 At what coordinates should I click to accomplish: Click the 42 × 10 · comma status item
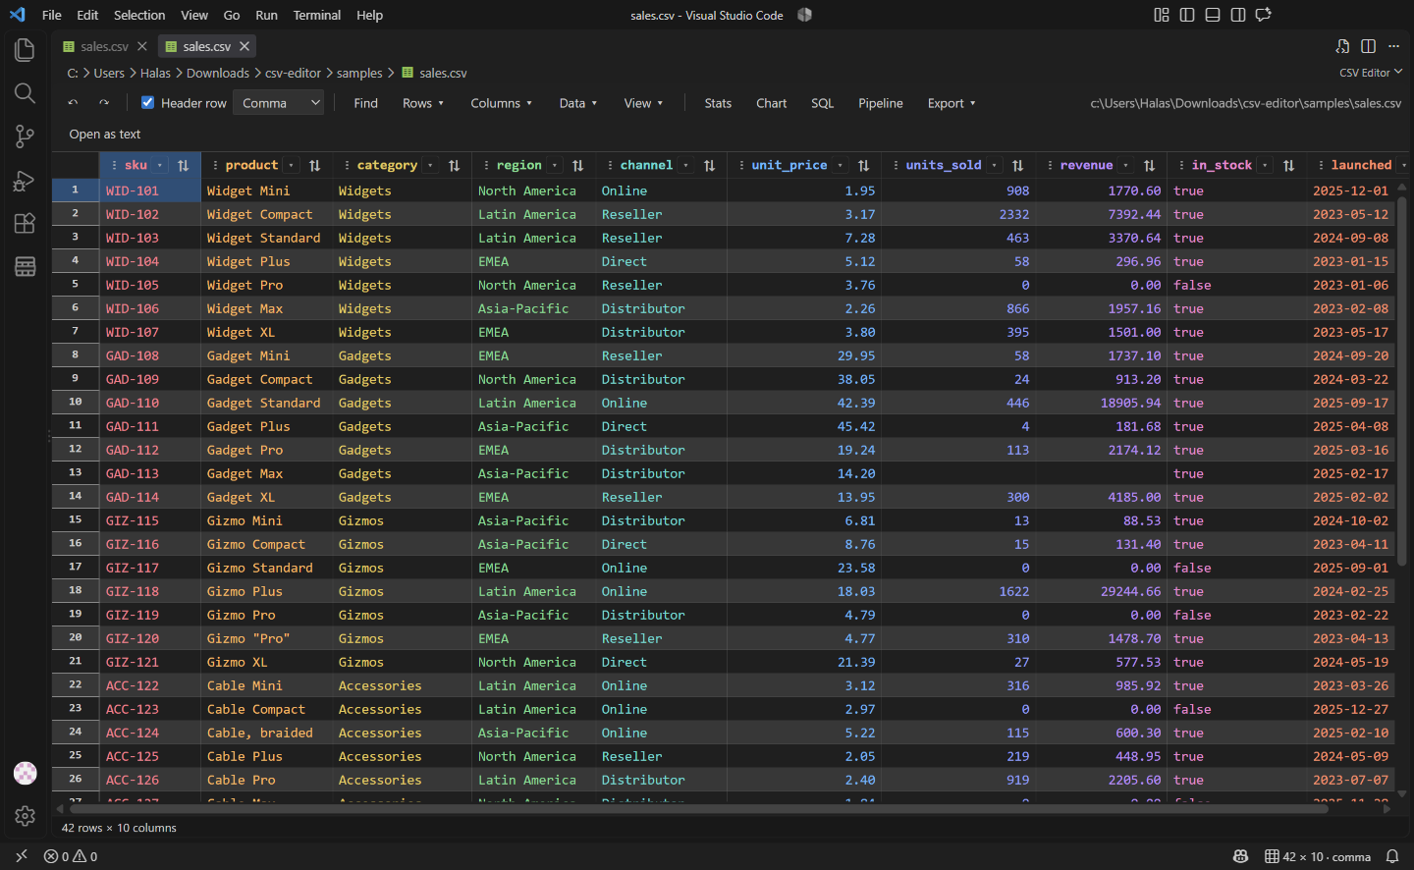click(x=1318, y=856)
